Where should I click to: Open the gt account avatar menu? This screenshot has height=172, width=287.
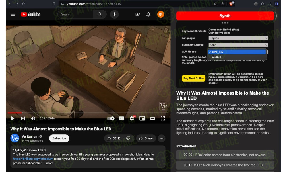161,14
